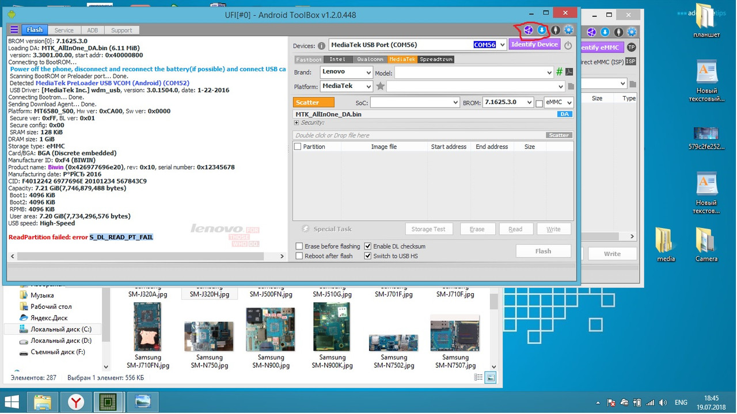Open the File Explorer taskbar icon

pos(43,401)
